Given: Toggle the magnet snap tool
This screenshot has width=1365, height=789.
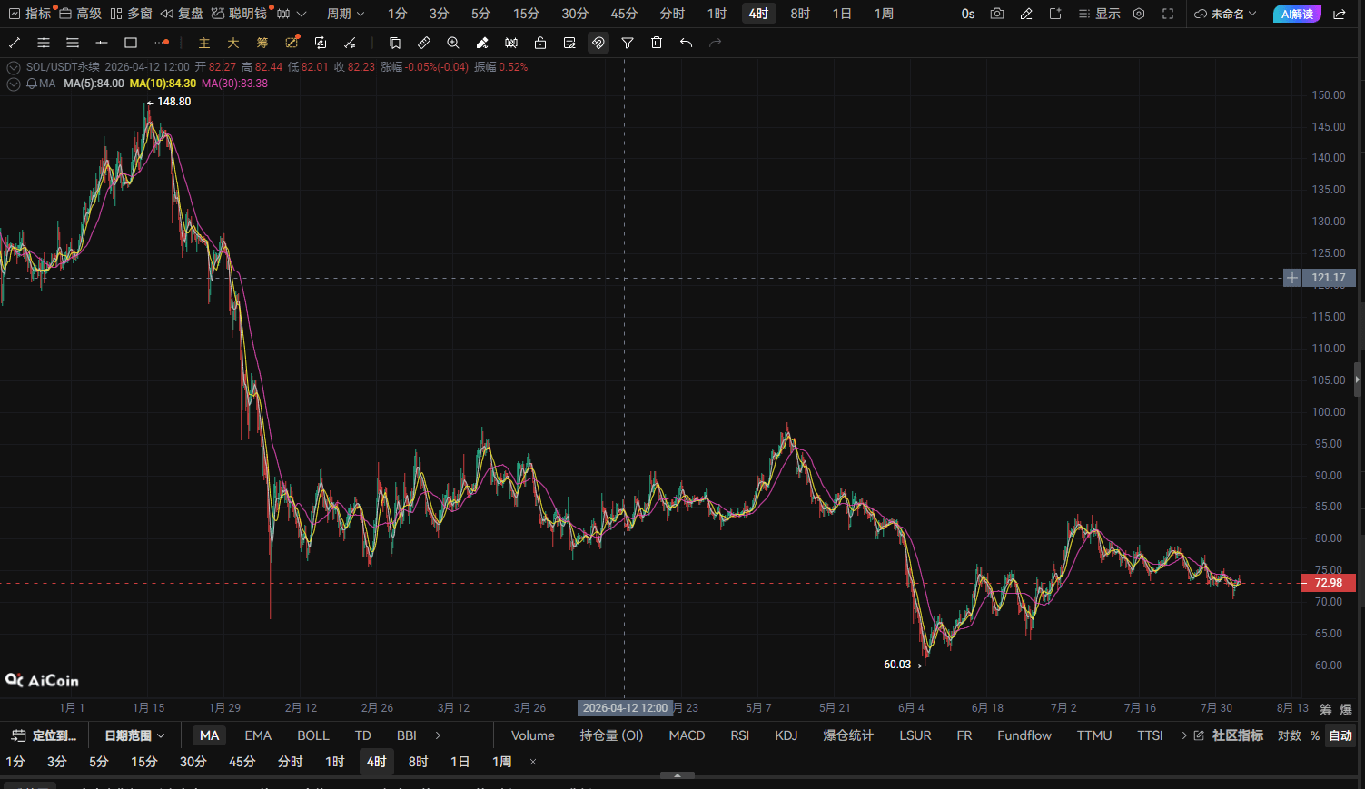Looking at the screenshot, I should [x=598, y=43].
